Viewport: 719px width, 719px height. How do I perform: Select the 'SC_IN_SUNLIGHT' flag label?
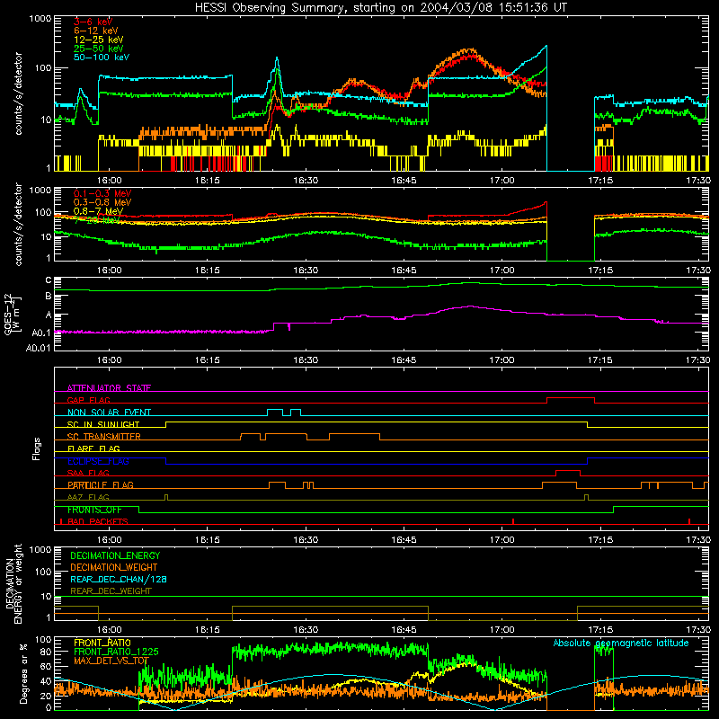[x=103, y=424]
